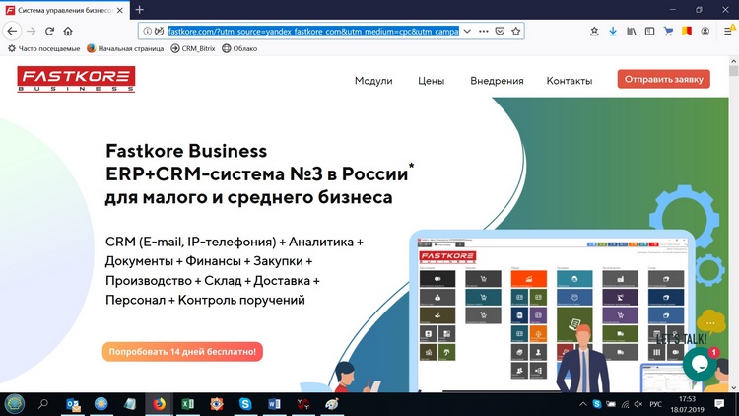Open the Модули menu item
739x416 pixels.
373,81
